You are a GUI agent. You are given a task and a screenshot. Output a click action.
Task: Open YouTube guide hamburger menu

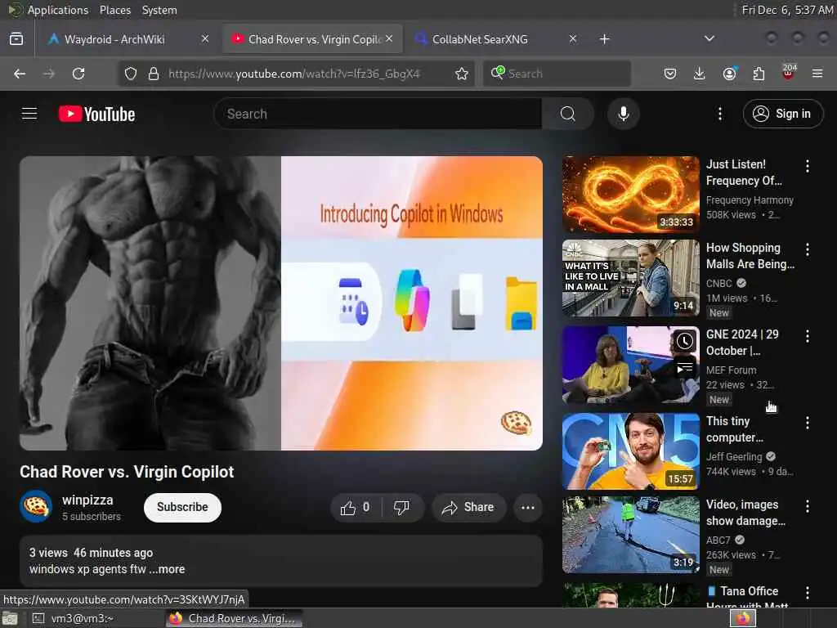(29, 114)
